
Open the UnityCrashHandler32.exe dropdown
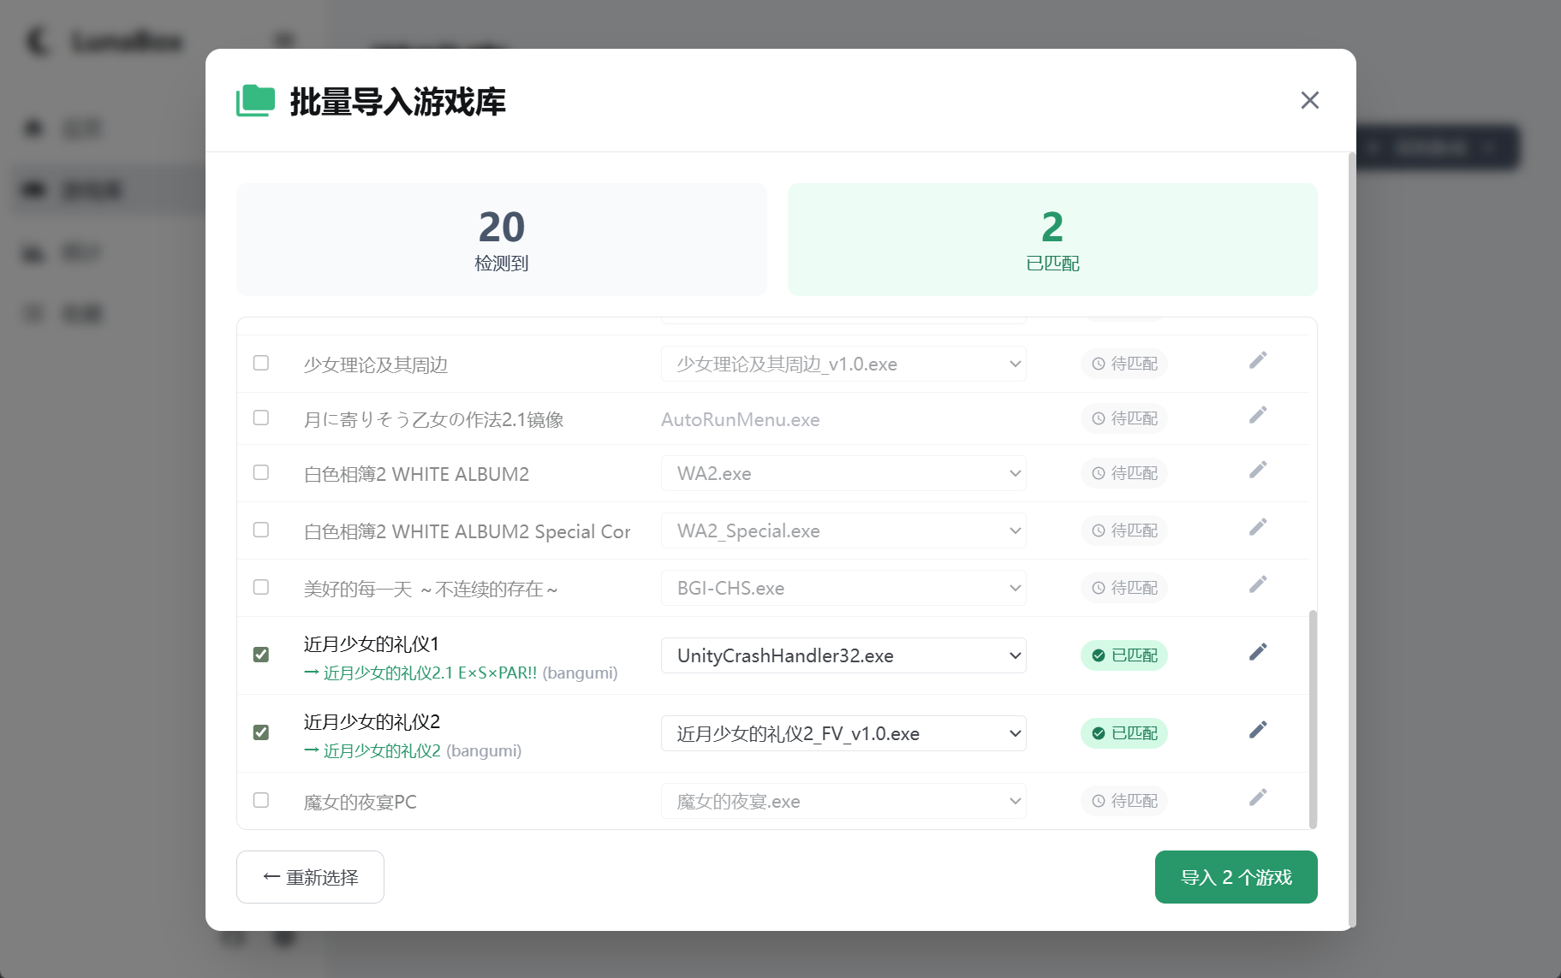click(843, 655)
